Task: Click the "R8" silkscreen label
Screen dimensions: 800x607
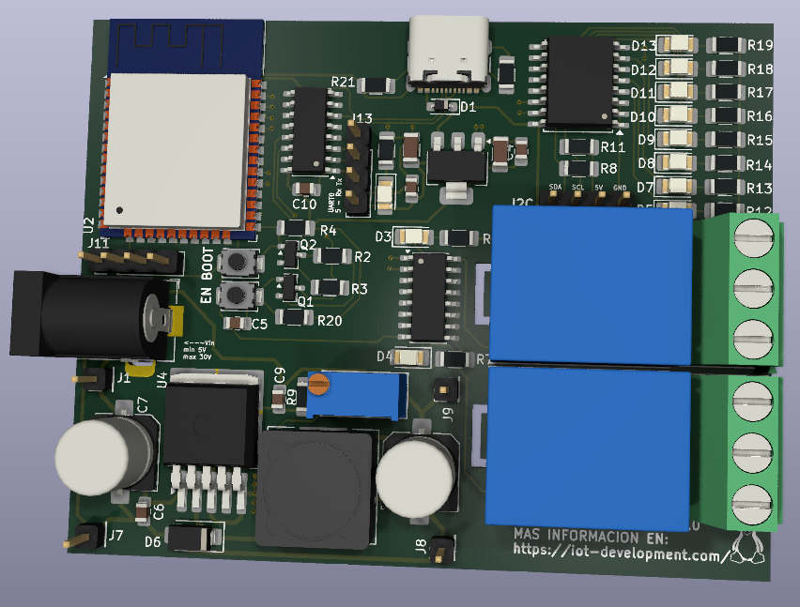Action: 608,169
